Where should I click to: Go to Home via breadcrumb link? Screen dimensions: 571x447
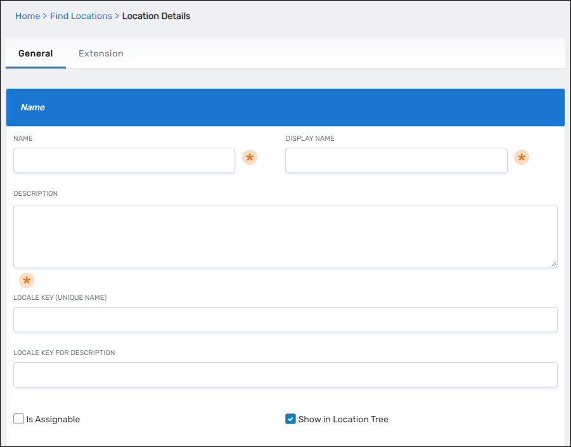click(28, 16)
